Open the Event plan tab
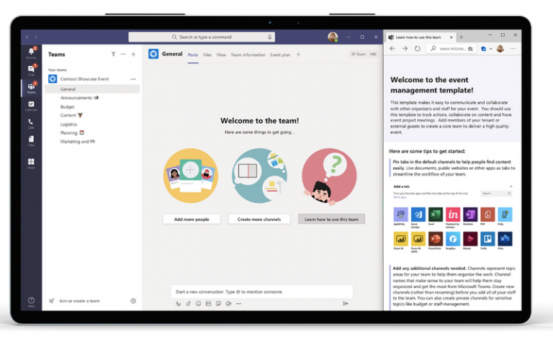The image size is (553, 339). pos(280,55)
